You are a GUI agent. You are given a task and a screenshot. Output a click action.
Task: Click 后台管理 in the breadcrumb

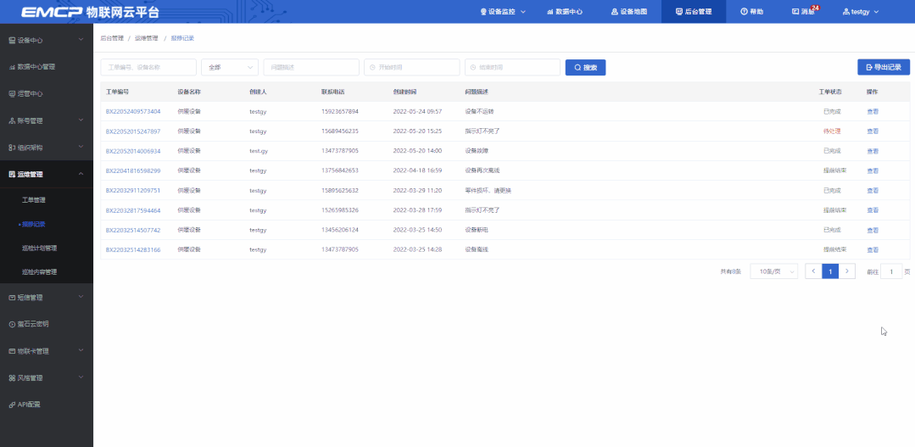112,38
